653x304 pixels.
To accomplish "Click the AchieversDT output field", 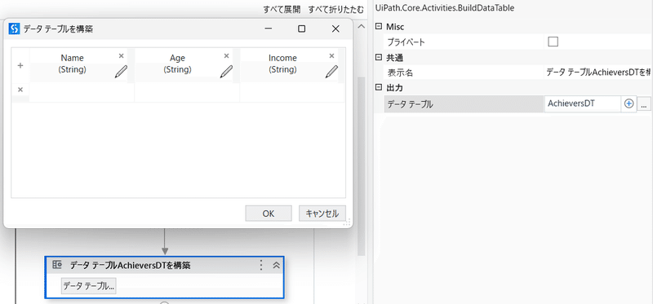I will tap(582, 104).
